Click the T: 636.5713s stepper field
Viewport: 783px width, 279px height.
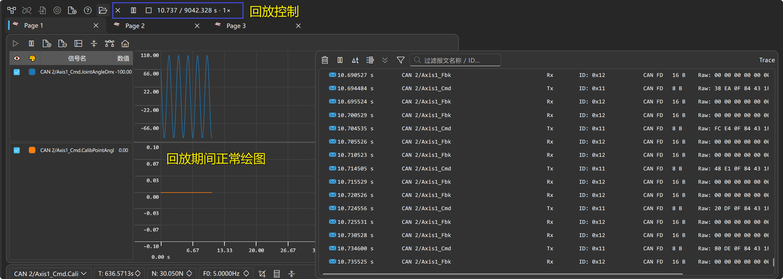pyautogui.click(x=119, y=273)
